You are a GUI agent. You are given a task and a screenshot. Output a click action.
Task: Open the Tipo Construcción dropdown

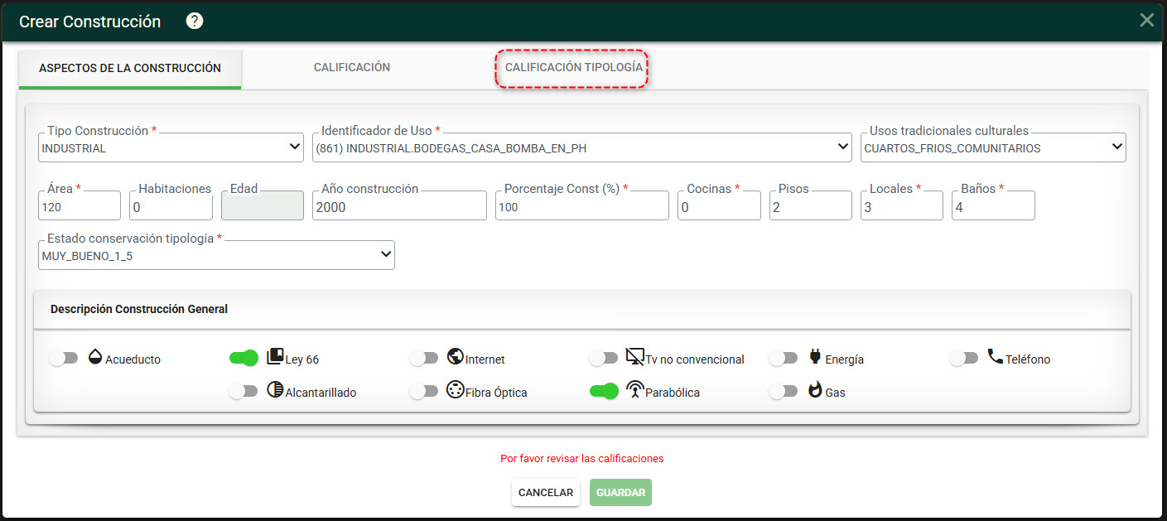pyautogui.click(x=171, y=147)
